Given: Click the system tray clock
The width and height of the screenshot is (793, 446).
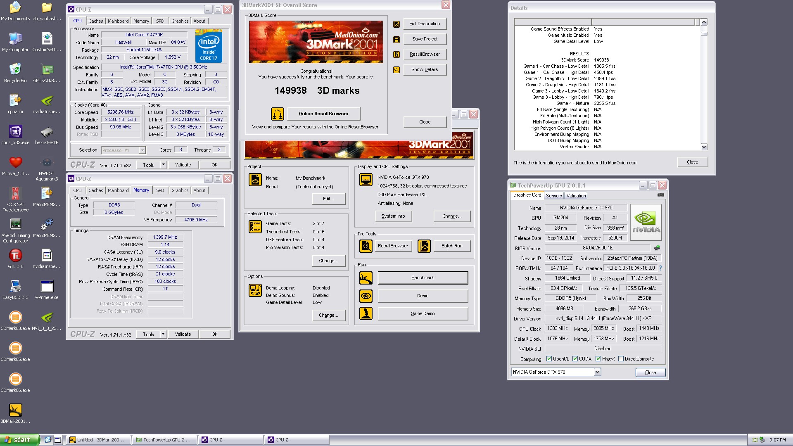Looking at the screenshot, I should coord(777,440).
